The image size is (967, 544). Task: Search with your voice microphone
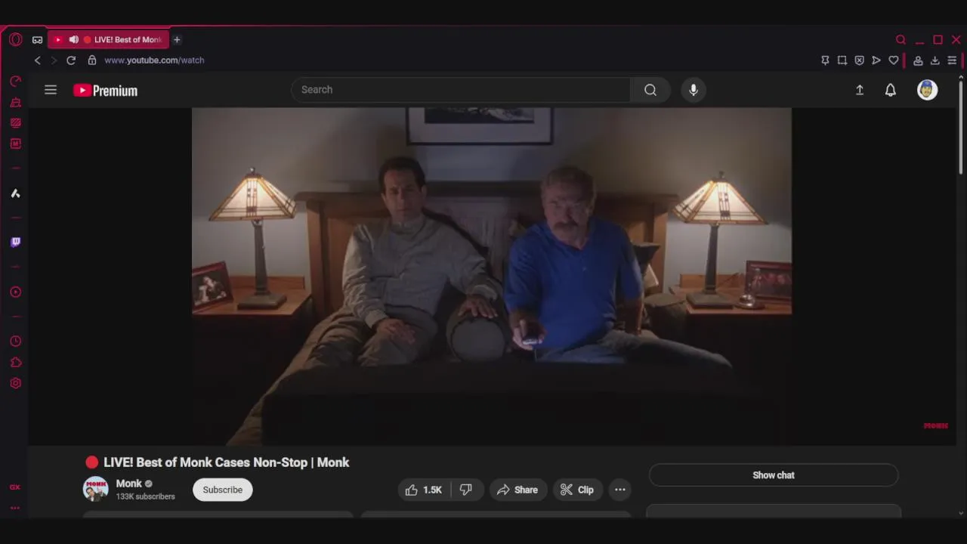[694, 90]
